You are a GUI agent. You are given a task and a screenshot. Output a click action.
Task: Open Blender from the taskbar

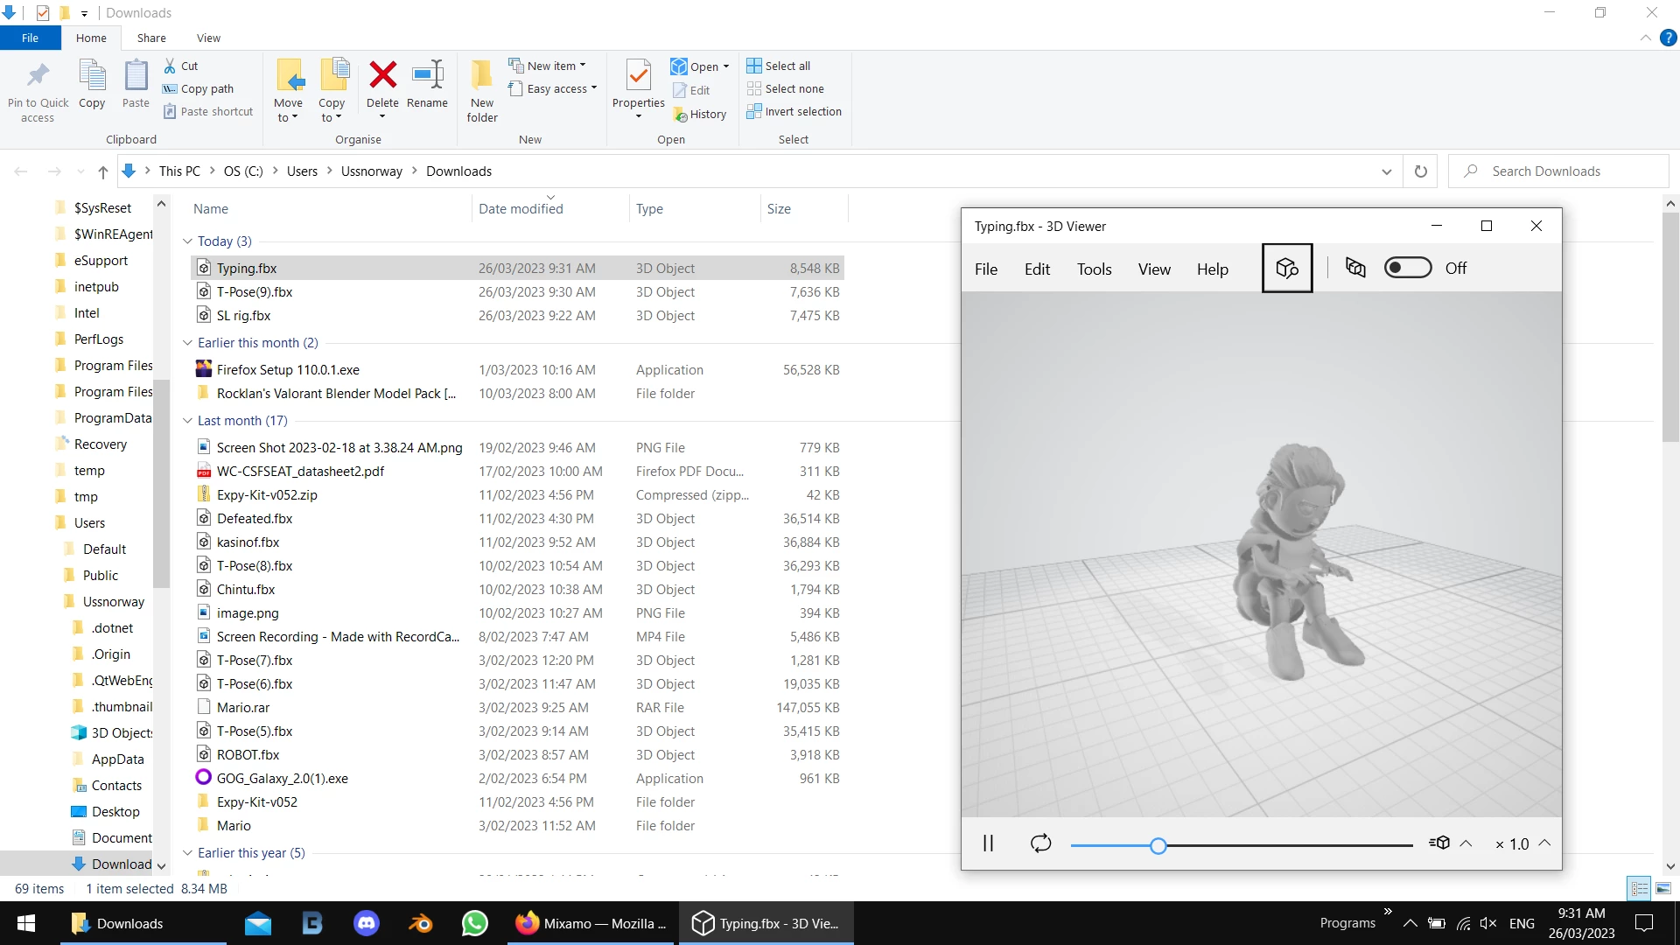pyautogui.click(x=421, y=923)
